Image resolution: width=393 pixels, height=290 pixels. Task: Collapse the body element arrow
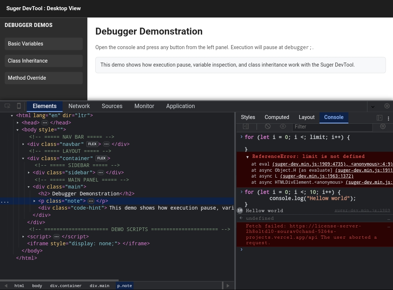coord(17,130)
